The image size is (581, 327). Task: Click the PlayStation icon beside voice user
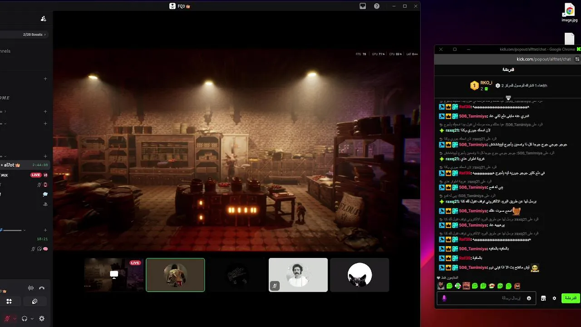tap(45, 204)
